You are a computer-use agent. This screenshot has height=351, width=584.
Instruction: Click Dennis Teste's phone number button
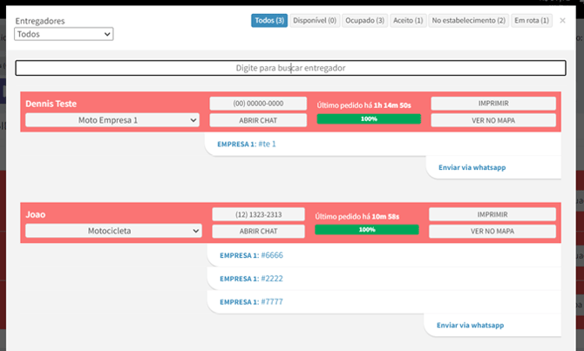(258, 104)
